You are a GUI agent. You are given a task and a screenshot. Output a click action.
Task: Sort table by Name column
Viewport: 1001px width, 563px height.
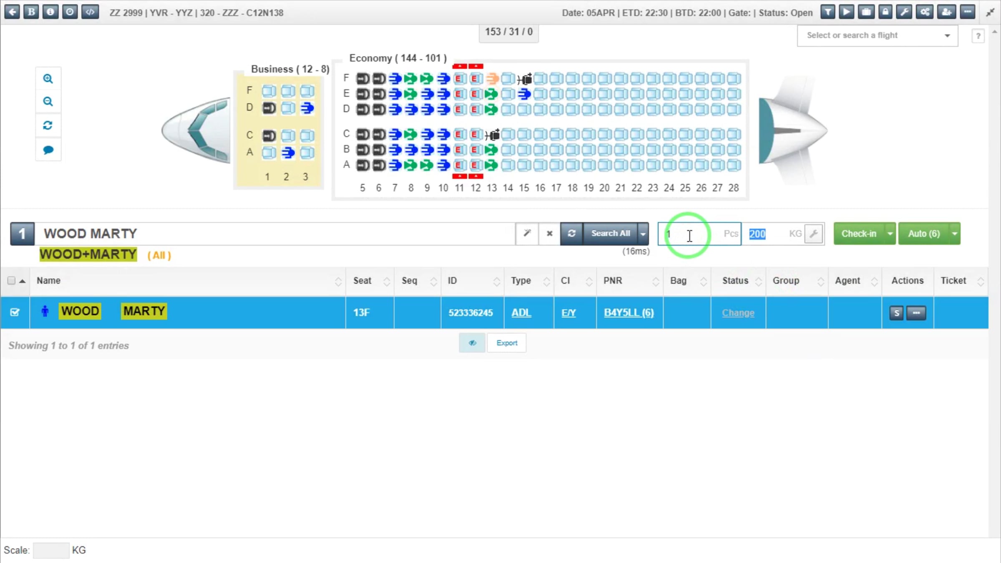188,281
